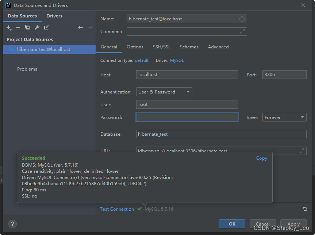Navigate forward with the right arrow
Image resolution: width=315 pixels, height=235 pixels.
coord(90,27)
